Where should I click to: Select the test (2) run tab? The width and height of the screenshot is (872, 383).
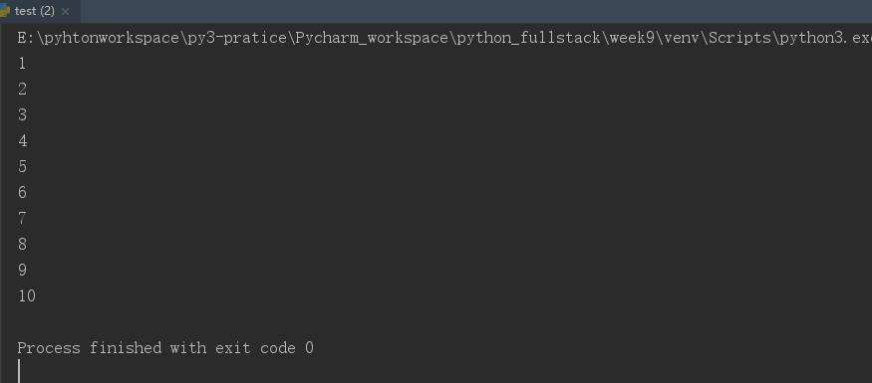(x=35, y=11)
